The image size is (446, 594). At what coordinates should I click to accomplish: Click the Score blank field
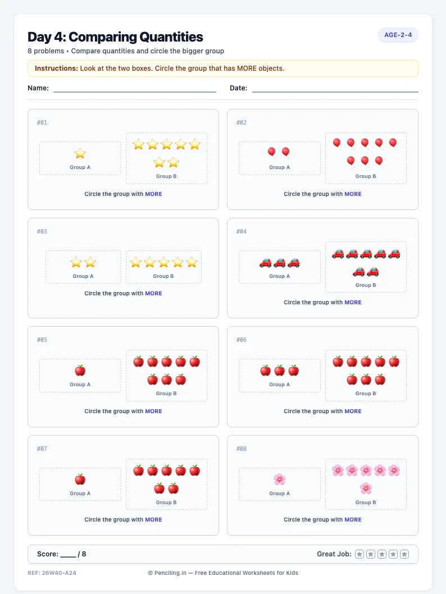[68, 555]
